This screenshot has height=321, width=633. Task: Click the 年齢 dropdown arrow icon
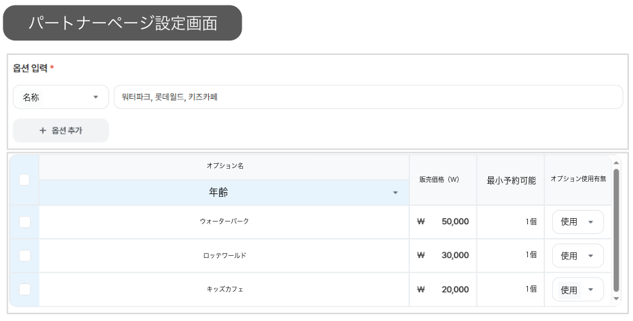[395, 193]
